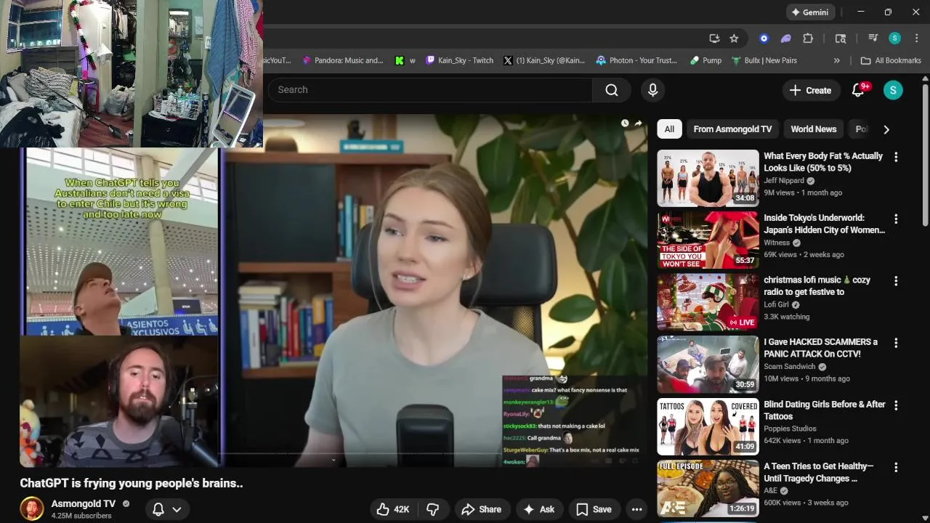Open notification preferences bell dropdown
This screenshot has width=930, height=523.
[x=166, y=509]
